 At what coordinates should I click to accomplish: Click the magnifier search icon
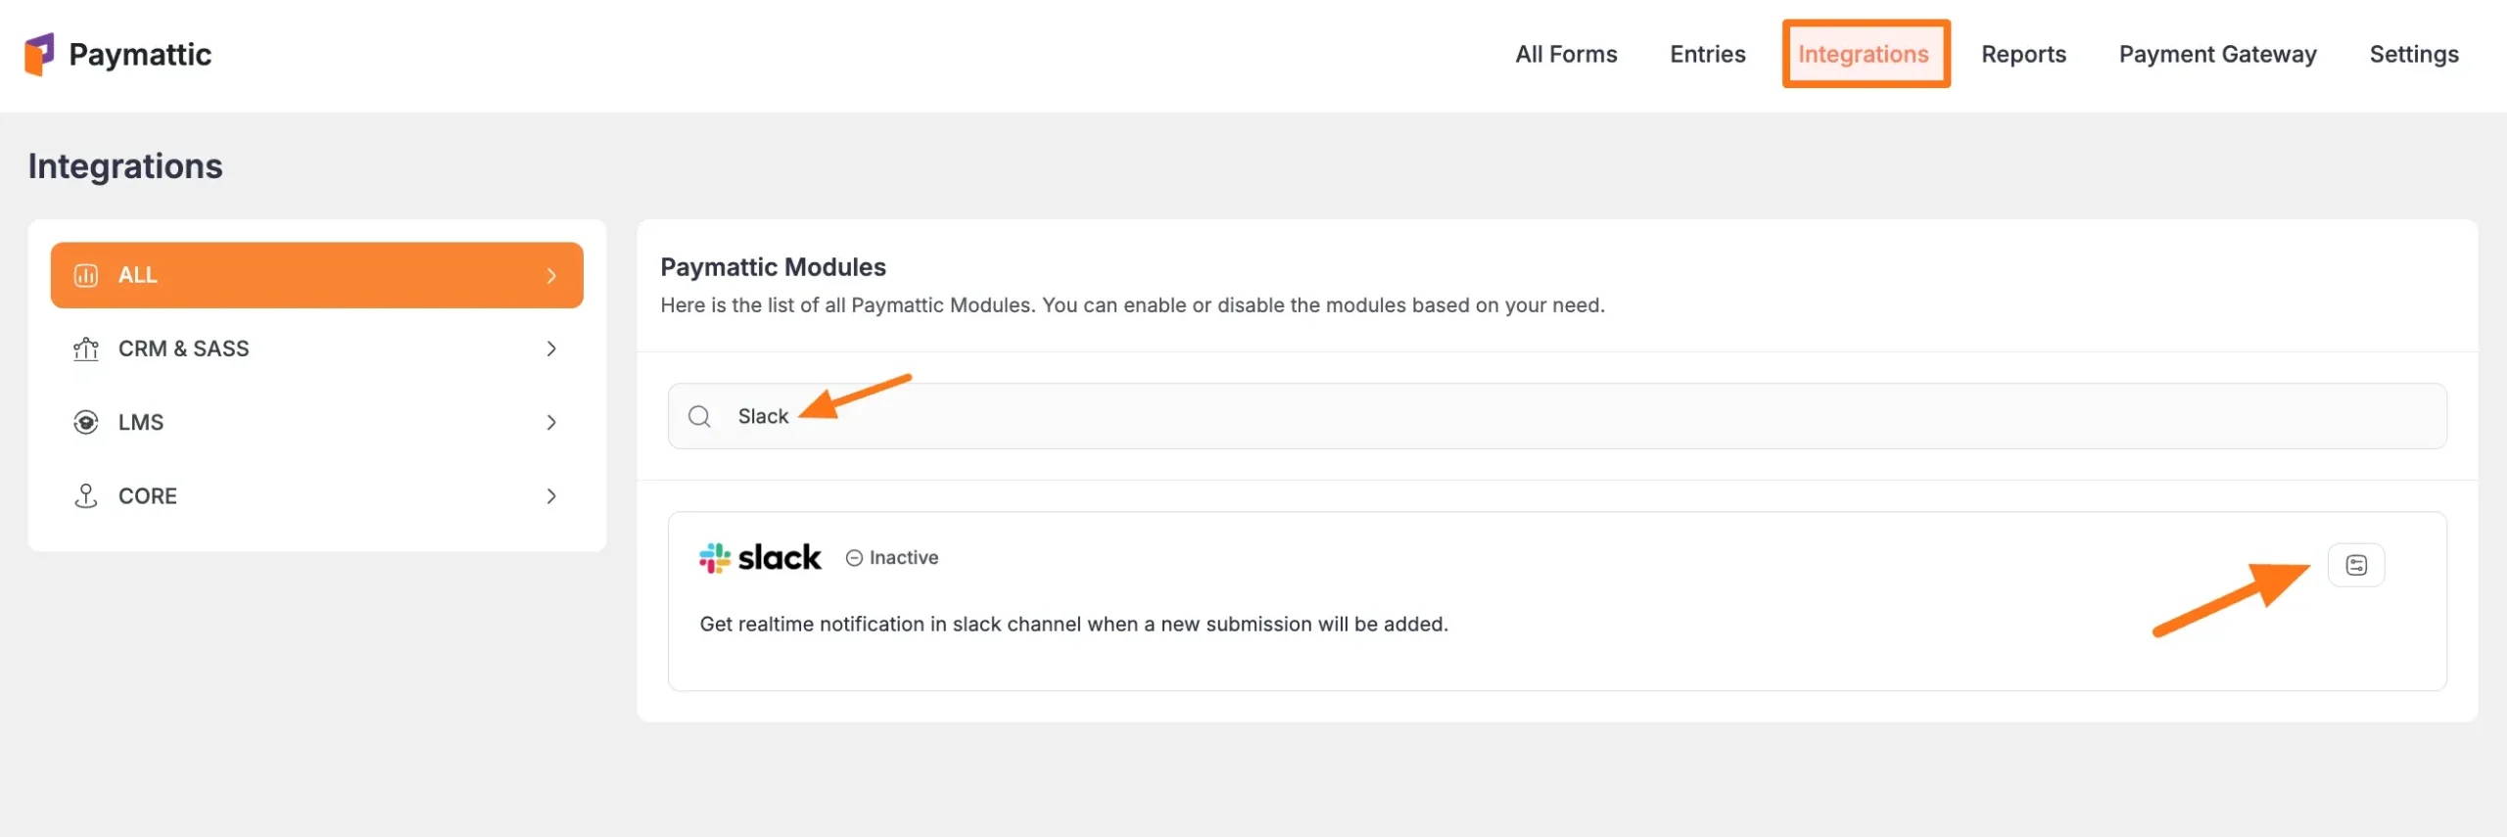[699, 417]
